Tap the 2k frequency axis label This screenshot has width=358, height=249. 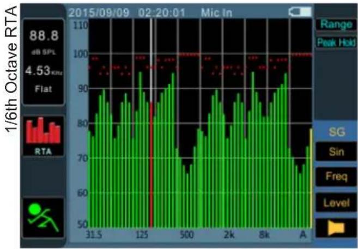pos(229,234)
